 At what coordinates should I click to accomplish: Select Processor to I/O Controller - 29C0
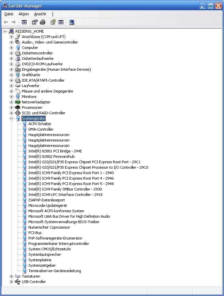[88, 167]
